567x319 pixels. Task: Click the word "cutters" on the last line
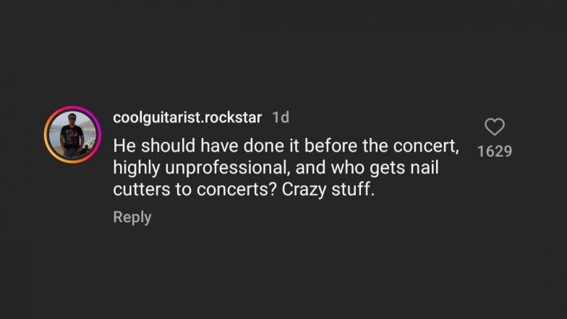[137, 191]
